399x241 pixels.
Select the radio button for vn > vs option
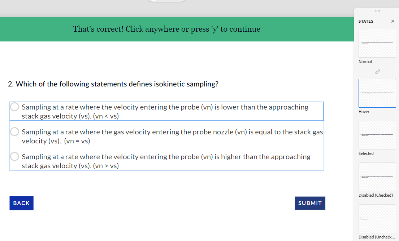[14, 156]
